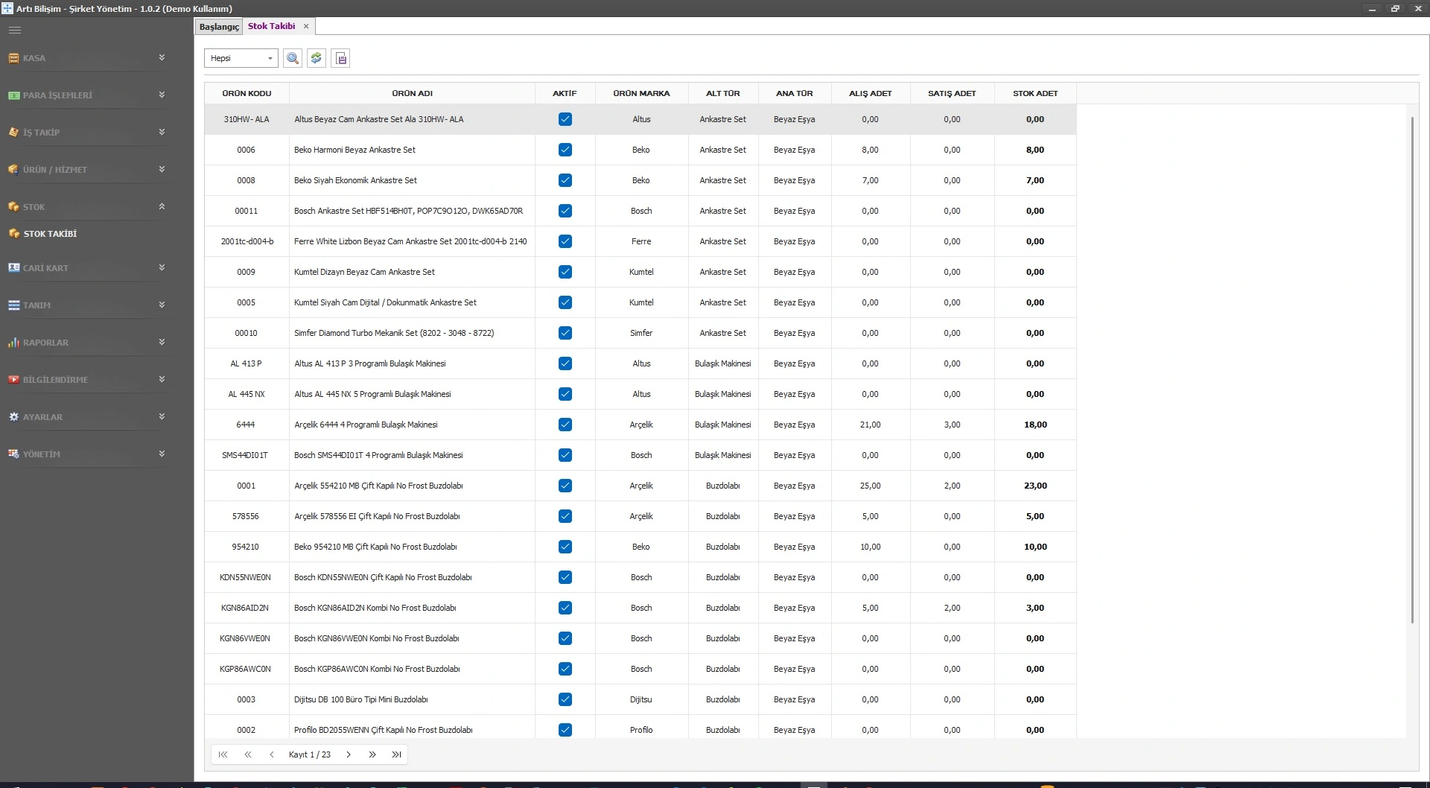
Task: Expand the ÜRÜN / HİZMET chevron
Action: (162, 169)
